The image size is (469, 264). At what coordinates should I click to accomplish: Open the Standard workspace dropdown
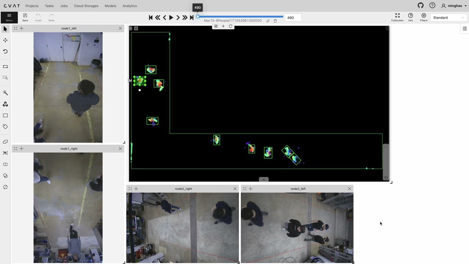(448, 18)
